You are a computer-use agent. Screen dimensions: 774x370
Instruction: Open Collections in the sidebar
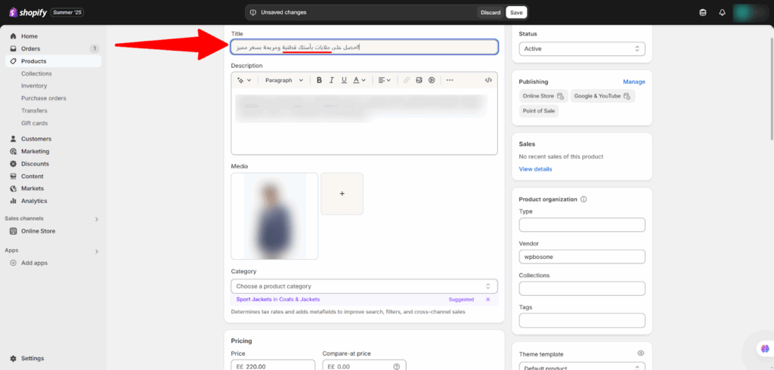click(x=36, y=74)
